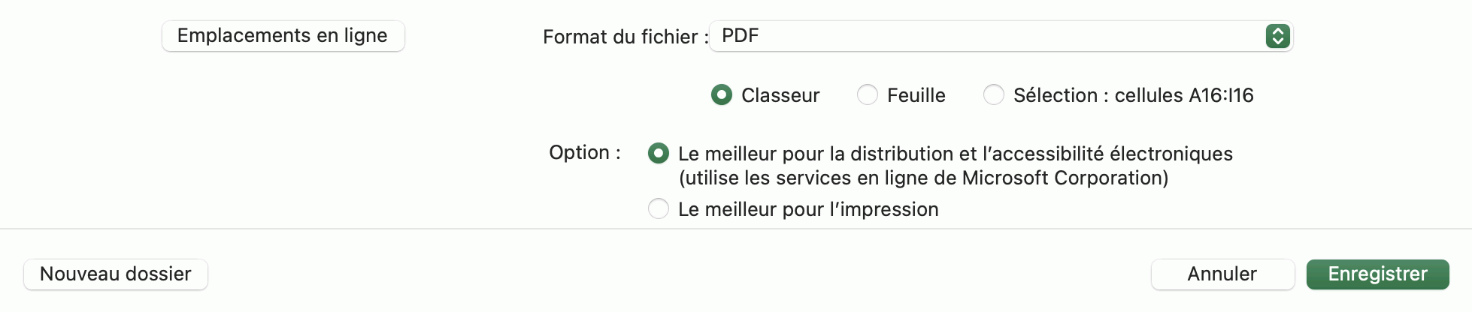Viewport: 1472px width, 312px height.
Task: Open the Format du fichier PDF dropdown
Action: (1000, 36)
